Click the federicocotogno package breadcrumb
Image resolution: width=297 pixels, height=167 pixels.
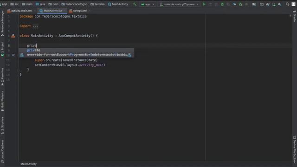pos(74,4)
